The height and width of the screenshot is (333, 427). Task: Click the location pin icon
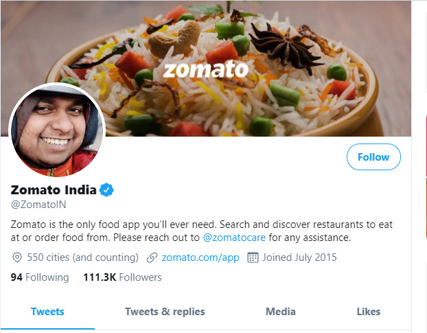point(17,257)
